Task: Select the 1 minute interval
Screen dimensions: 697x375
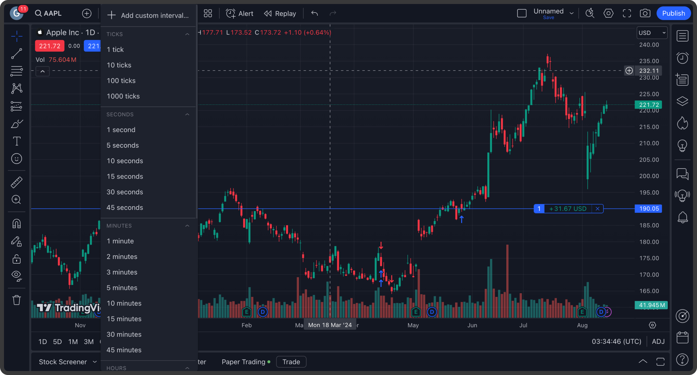Action: pyautogui.click(x=149, y=241)
